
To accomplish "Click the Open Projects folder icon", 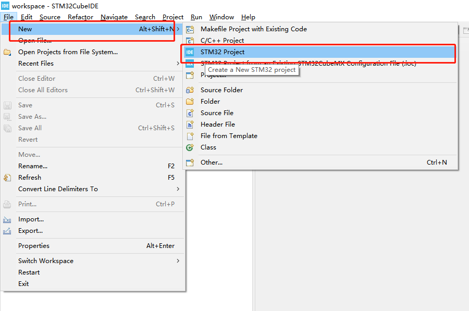I will click(x=7, y=52).
